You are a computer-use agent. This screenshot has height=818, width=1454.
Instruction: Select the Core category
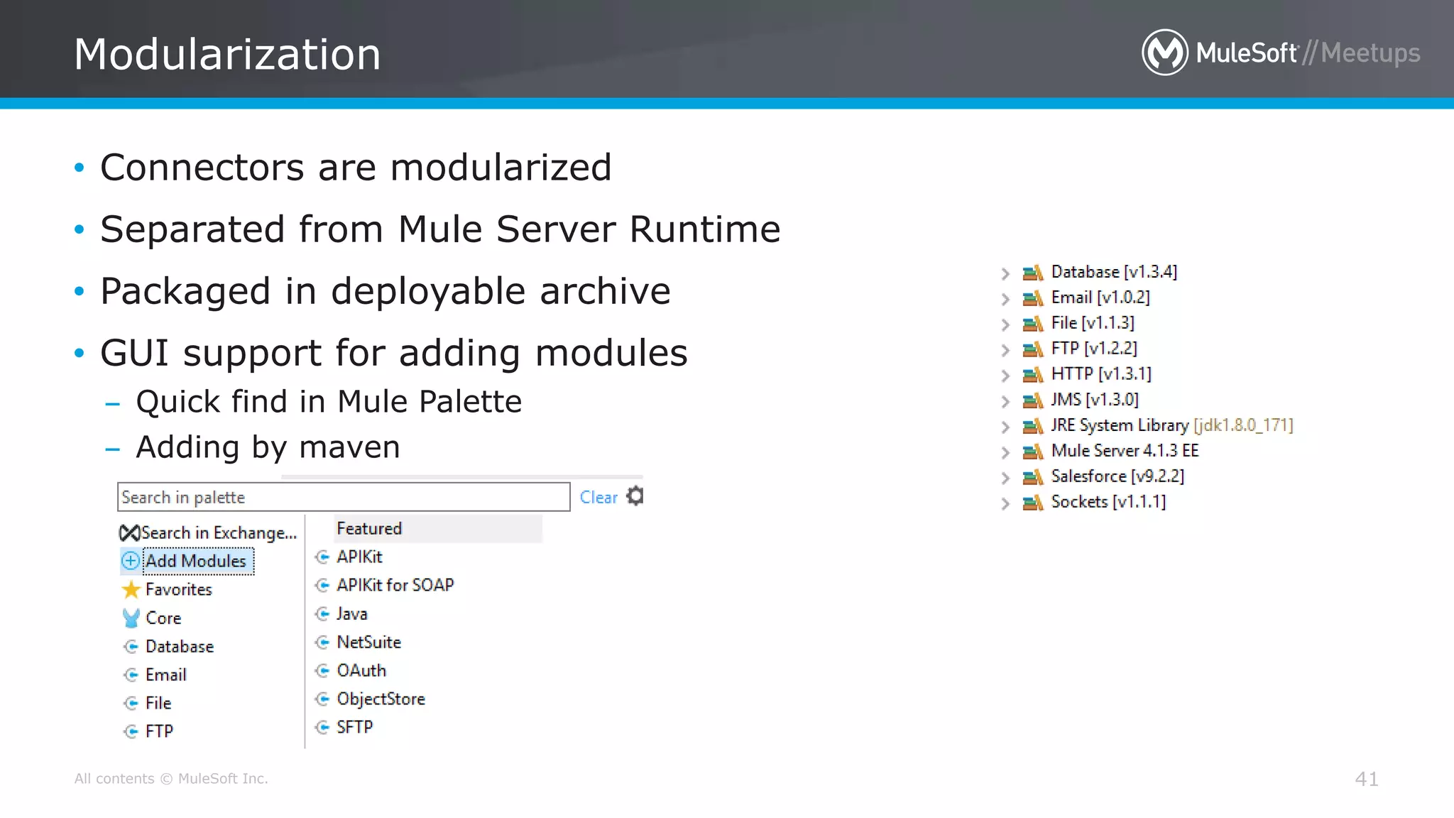(x=163, y=618)
